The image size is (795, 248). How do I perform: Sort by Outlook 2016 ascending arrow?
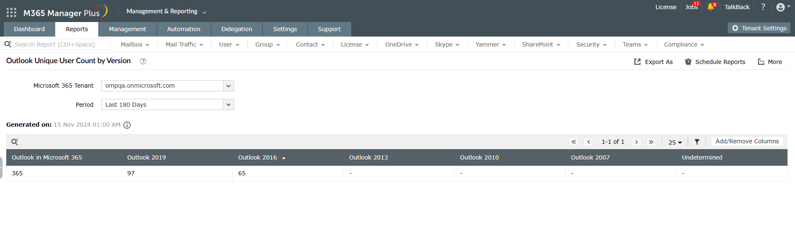point(284,158)
